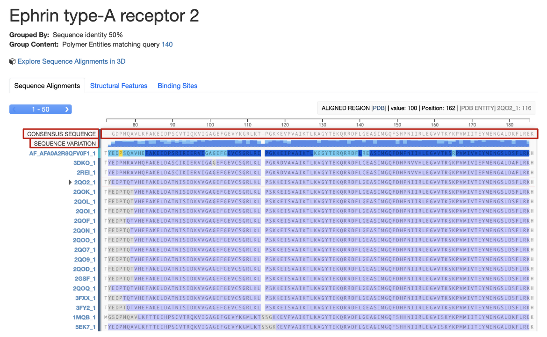547x337 pixels.
Task: Open the 3DKO_1 entry link
Action: point(84,163)
